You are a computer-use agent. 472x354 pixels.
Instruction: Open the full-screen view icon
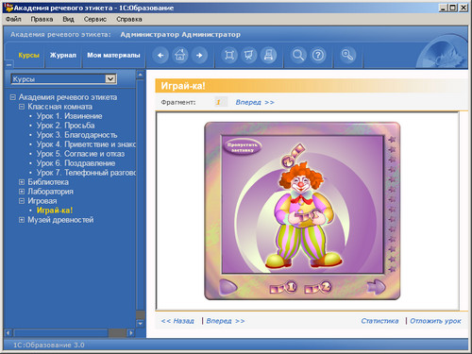(229, 56)
